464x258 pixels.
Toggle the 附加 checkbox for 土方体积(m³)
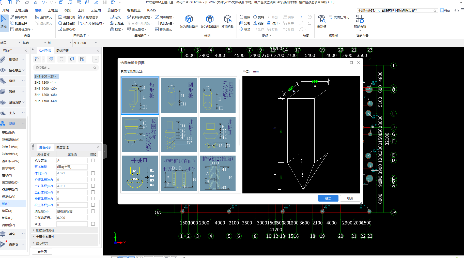pos(93,186)
